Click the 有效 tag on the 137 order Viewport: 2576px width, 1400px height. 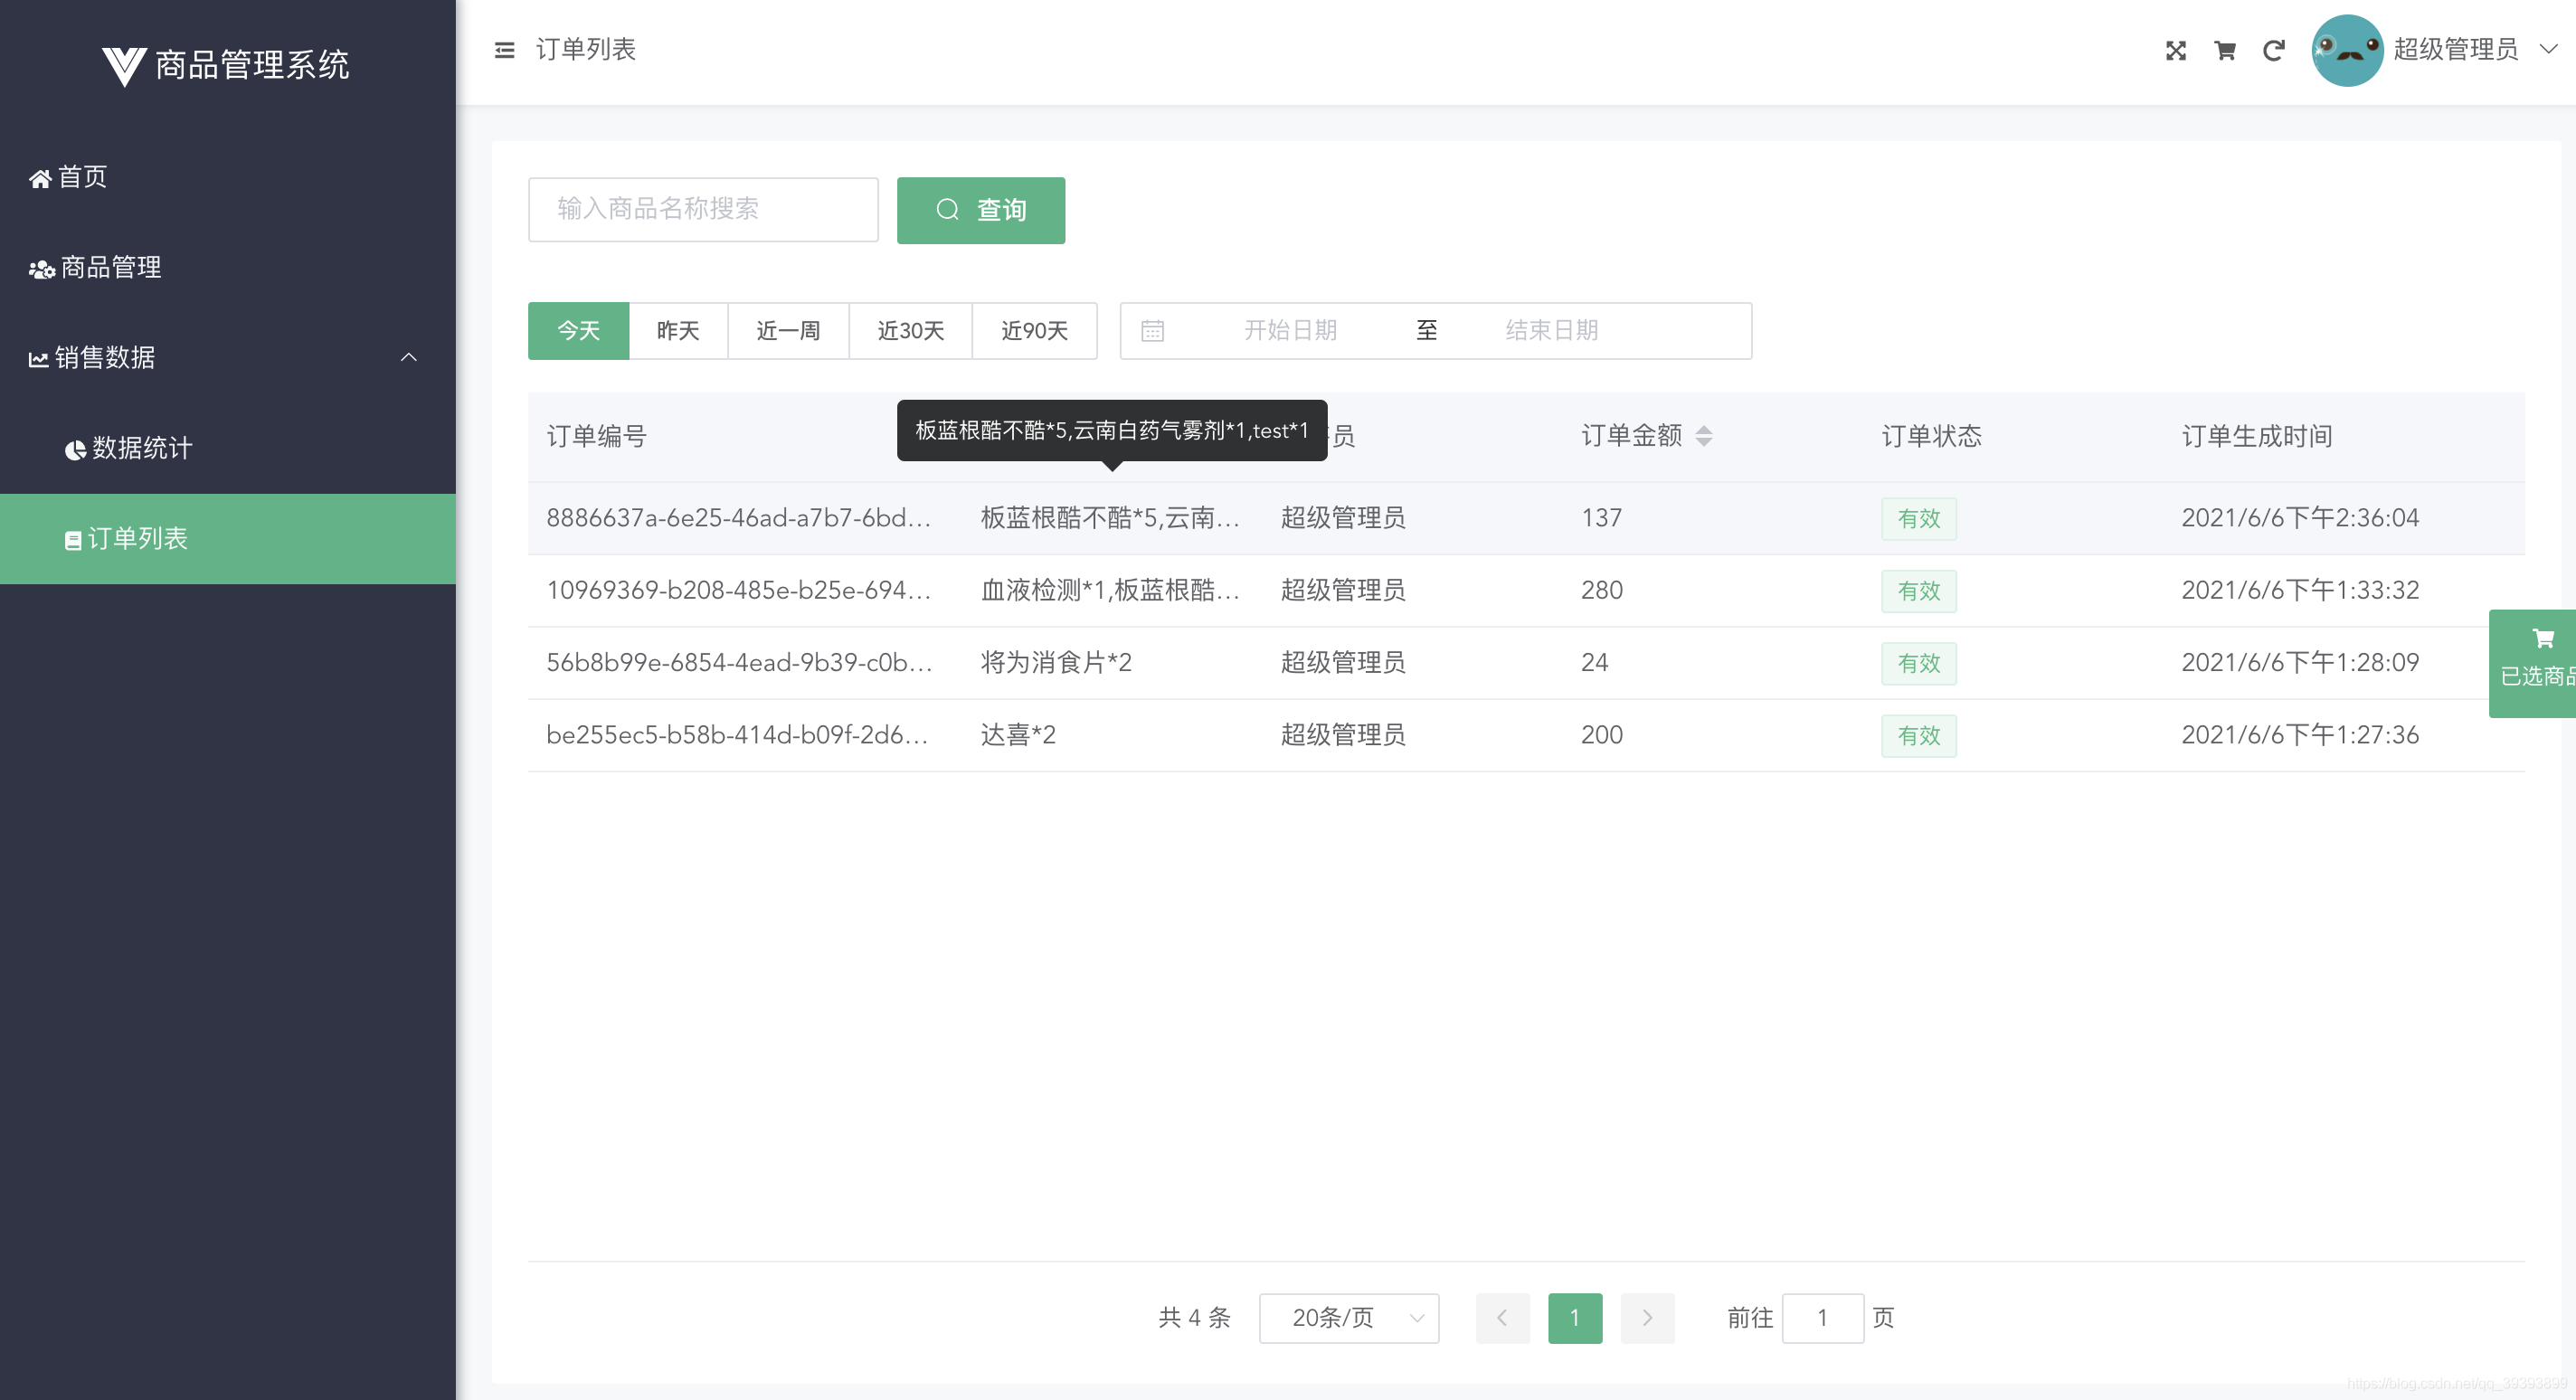pyautogui.click(x=1918, y=518)
